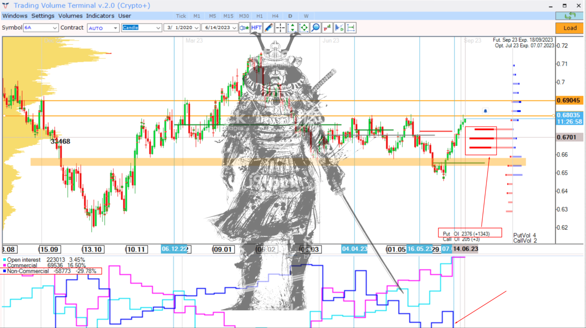Select the D daily timeframe
The height and width of the screenshot is (328, 586).
[x=290, y=16]
